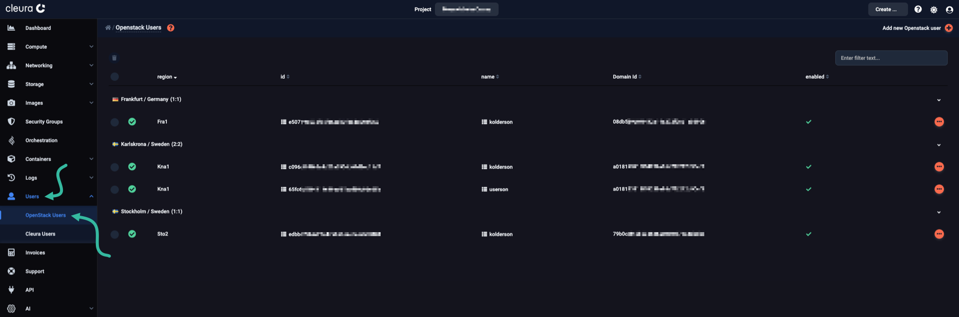Screen dimensions: 959x317
Task: Open the Invoices menu item
Action: pyautogui.click(x=35, y=253)
